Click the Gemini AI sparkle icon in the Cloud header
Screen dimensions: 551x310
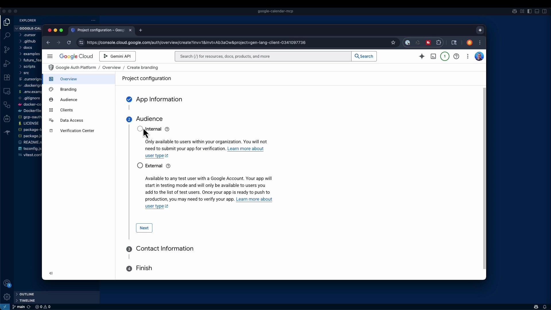point(422,56)
